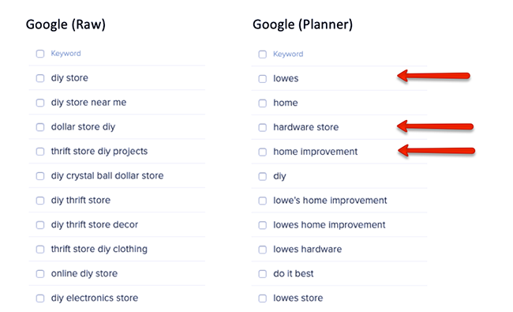Check the 'do it best' checkbox
This screenshot has height=312, width=513.
[262, 274]
